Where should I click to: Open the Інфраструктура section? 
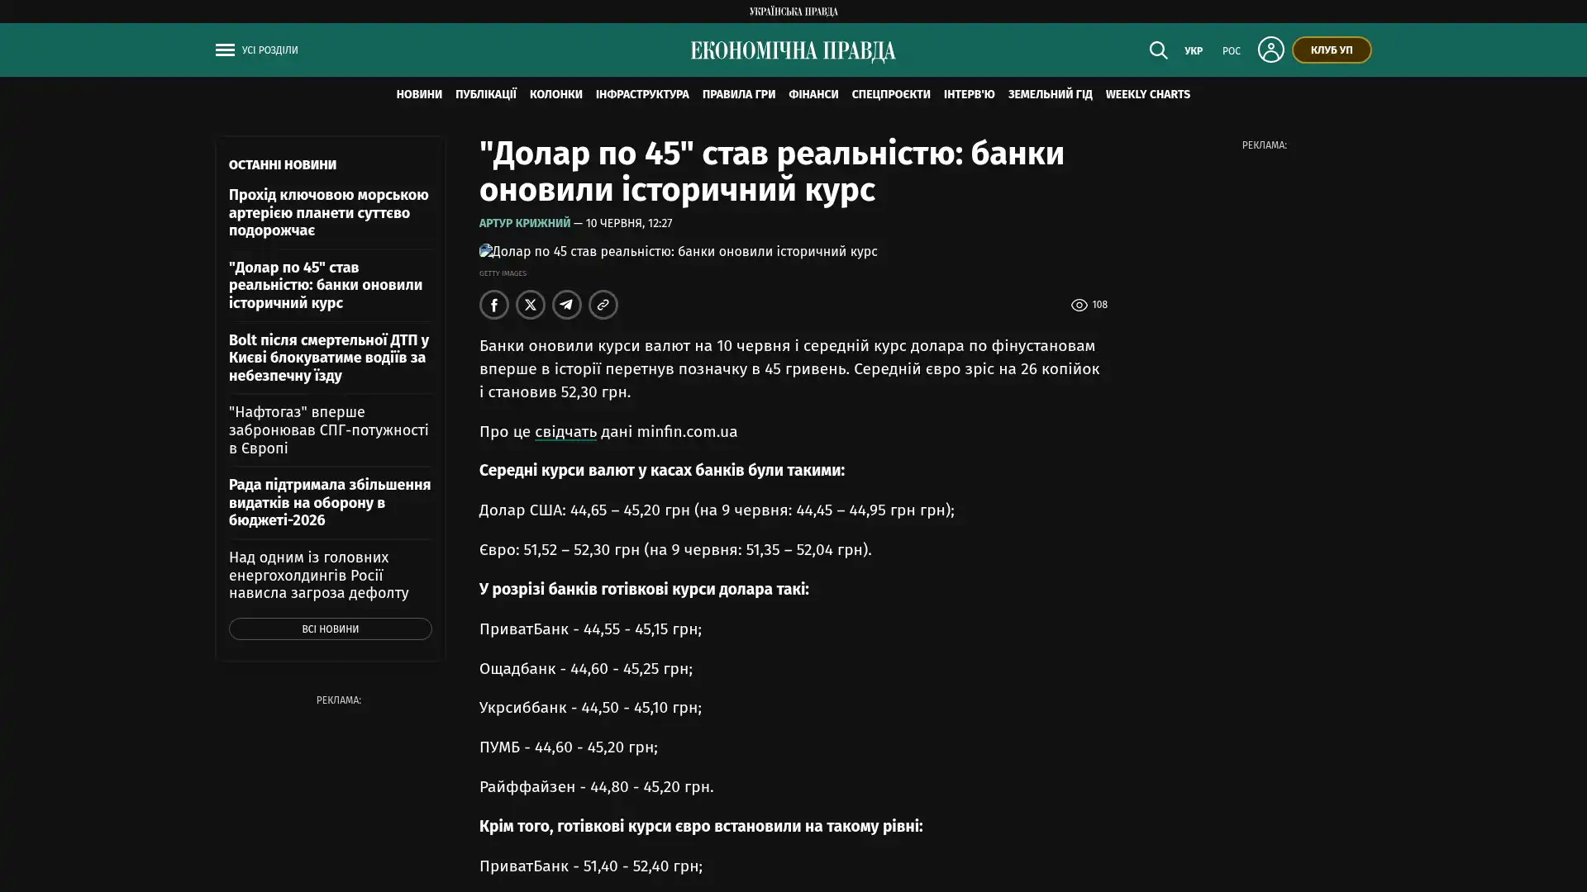click(641, 94)
